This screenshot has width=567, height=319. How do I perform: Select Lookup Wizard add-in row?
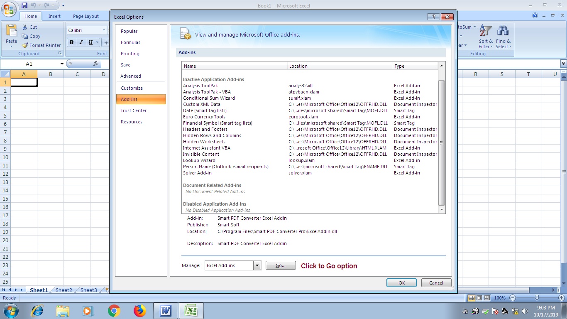tap(310, 160)
